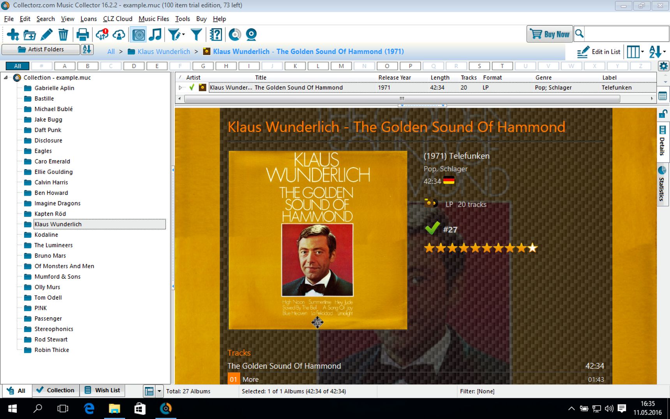Select the All alphabet filter
The width and height of the screenshot is (670, 419).
click(18, 66)
